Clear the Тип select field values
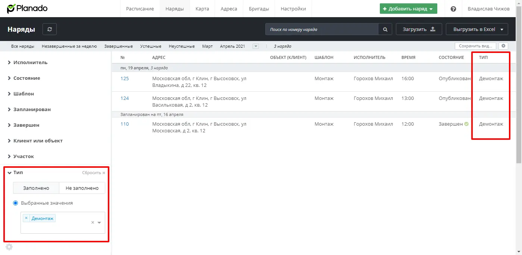The height and width of the screenshot is (255, 522). coord(93,223)
